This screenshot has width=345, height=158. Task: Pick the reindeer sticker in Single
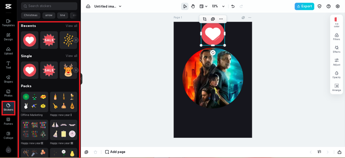pos(68,70)
